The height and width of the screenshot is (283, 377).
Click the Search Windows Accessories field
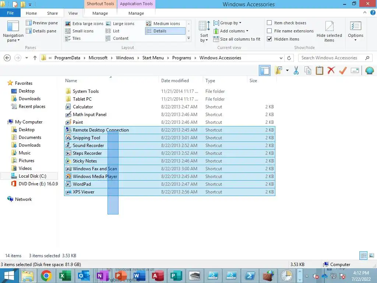[x=335, y=58]
